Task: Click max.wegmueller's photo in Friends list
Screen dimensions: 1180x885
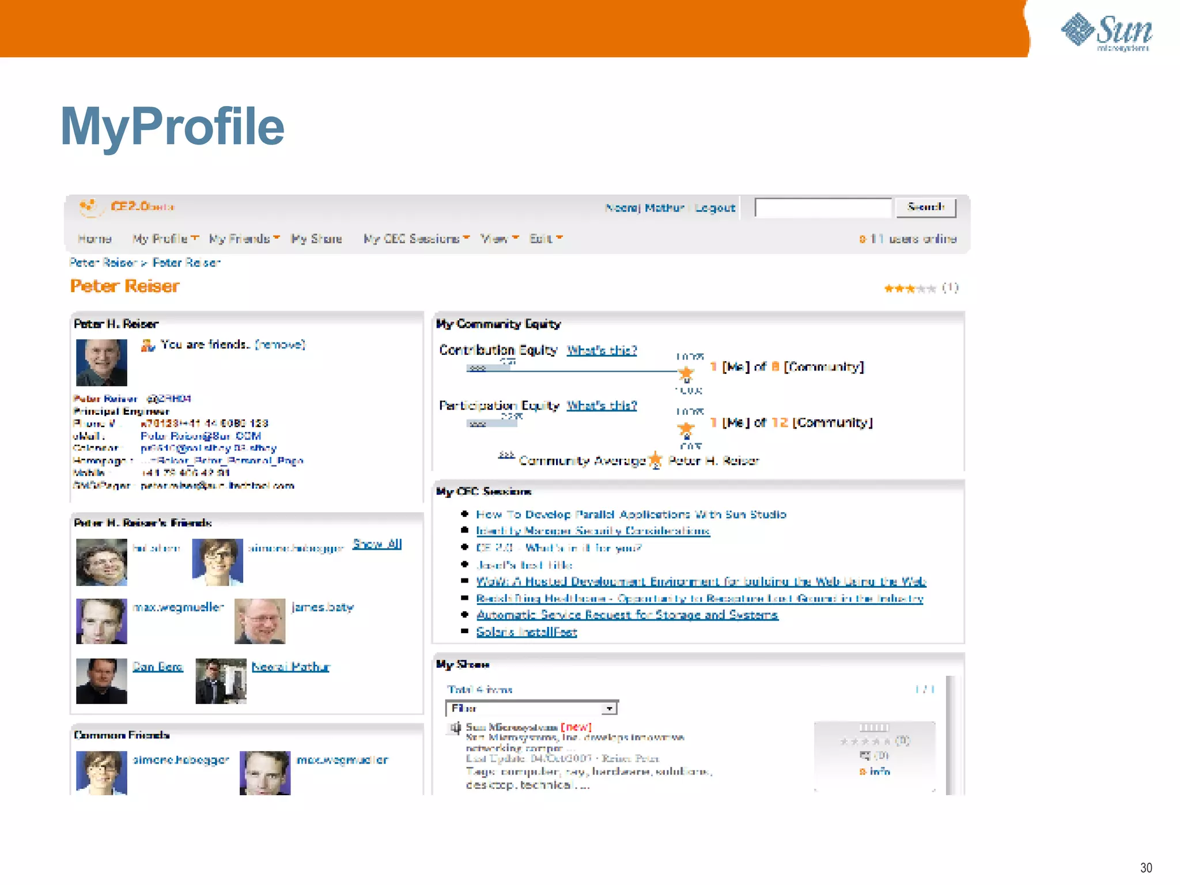Action: [x=101, y=621]
